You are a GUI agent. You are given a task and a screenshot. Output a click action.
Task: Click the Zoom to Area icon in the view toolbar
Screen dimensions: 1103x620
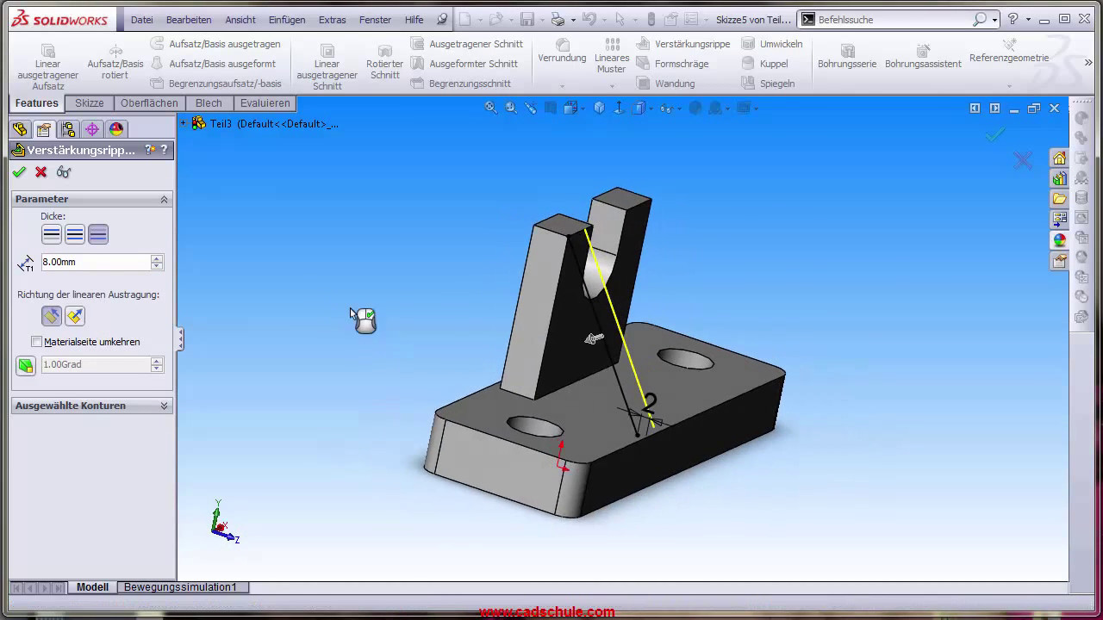(x=511, y=108)
